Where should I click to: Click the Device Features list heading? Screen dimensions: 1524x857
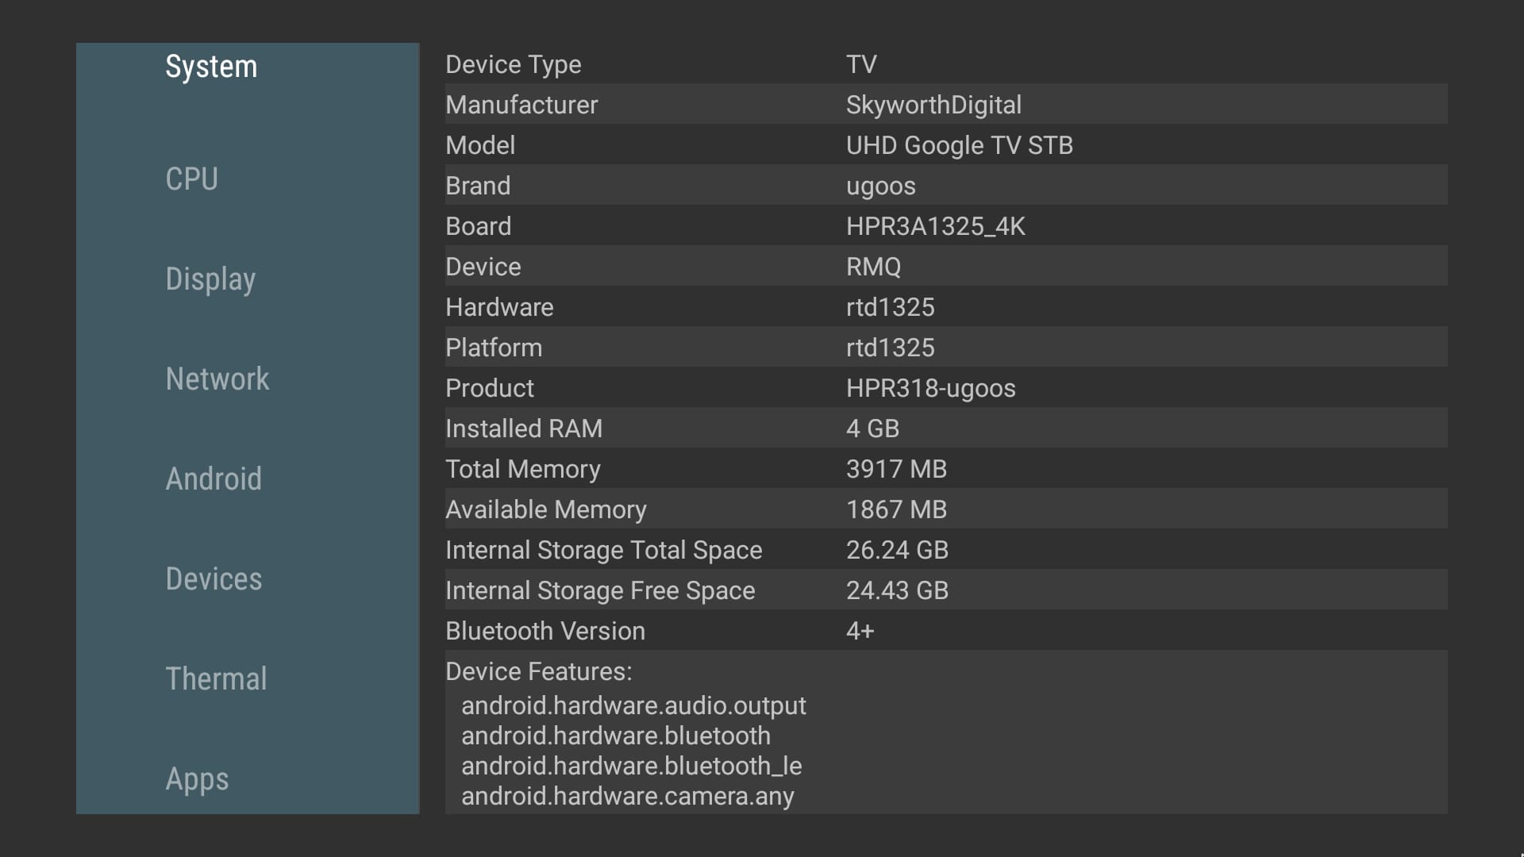coord(539,671)
